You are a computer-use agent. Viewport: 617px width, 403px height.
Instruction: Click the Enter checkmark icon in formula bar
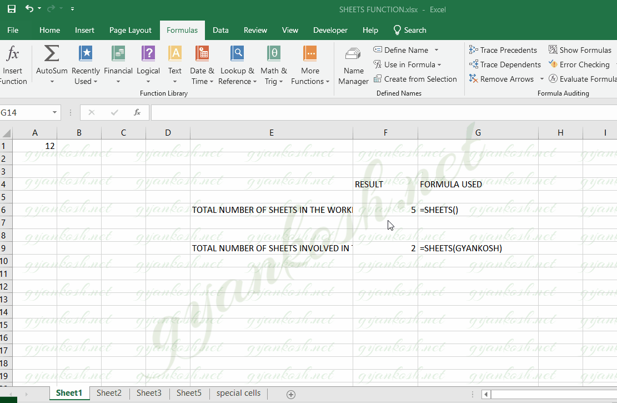point(114,113)
